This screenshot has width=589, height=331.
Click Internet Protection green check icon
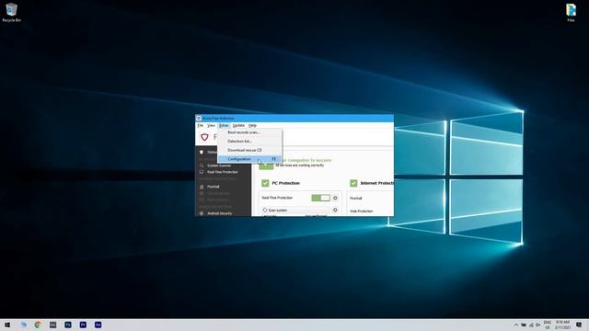[353, 183]
